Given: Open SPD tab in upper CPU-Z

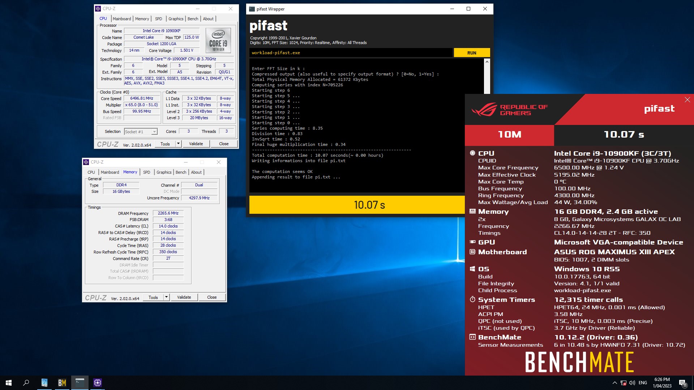Looking at the screenshot, I should click(x=159, y=19).
